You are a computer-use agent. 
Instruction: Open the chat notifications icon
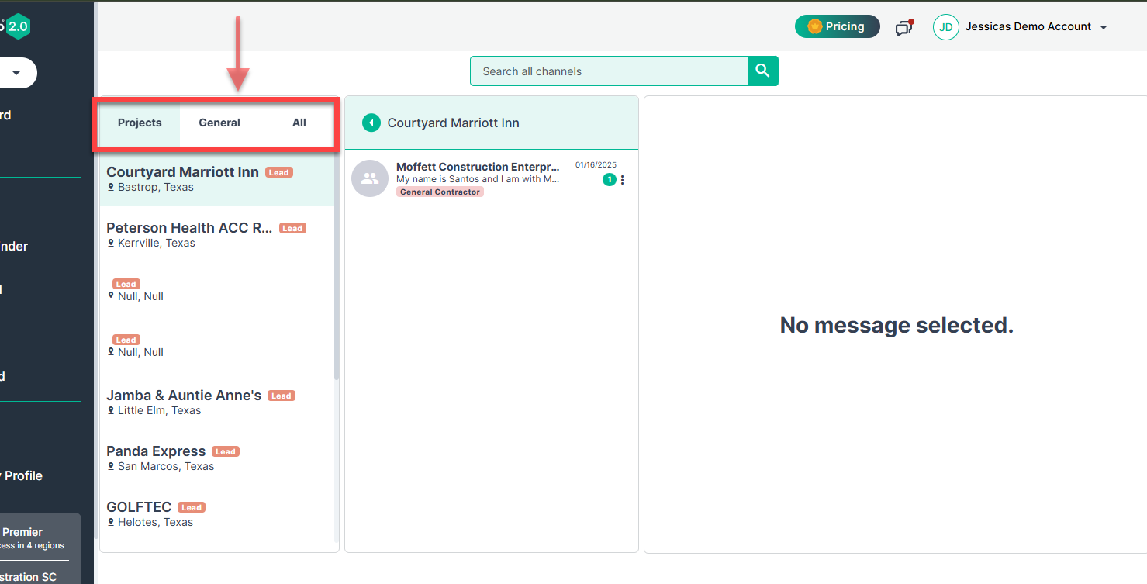point(903,27)
